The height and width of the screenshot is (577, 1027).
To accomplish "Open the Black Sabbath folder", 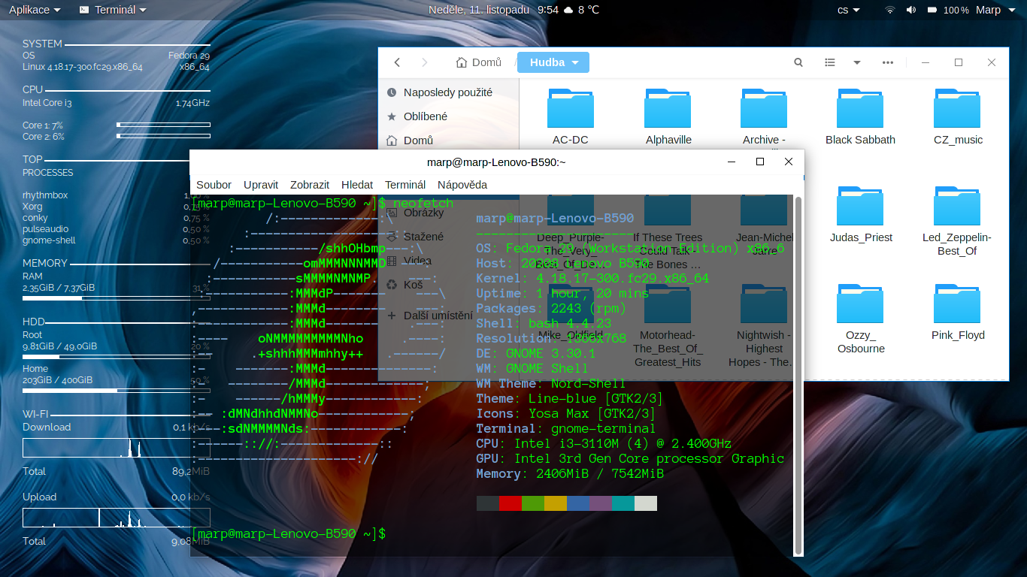I will click(x=860, y=116).
